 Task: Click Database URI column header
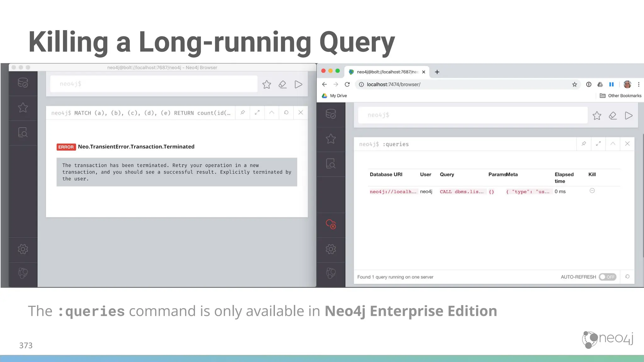pyautogui.click(x=386, y=174)
